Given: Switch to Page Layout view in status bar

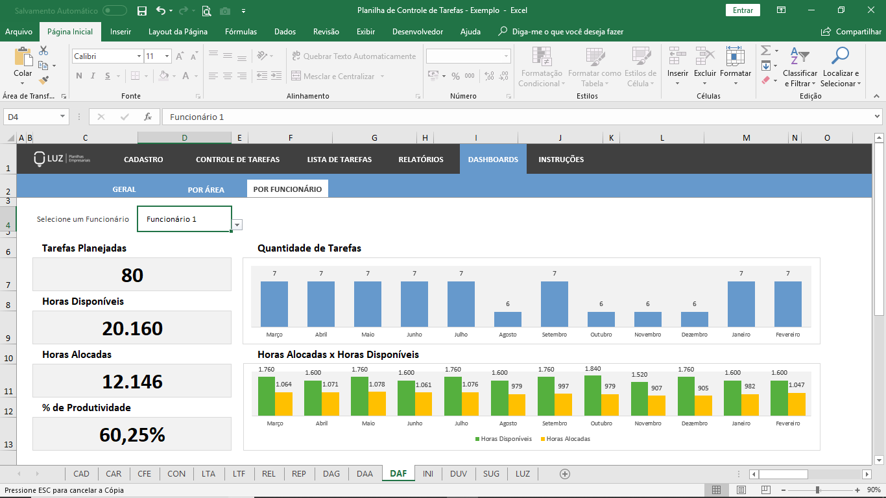Looking at the screenshot, I should 741,490.
